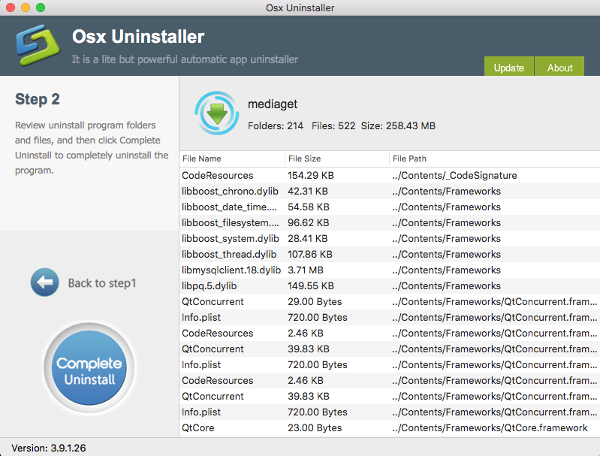Open the About tab

(559, 66)
